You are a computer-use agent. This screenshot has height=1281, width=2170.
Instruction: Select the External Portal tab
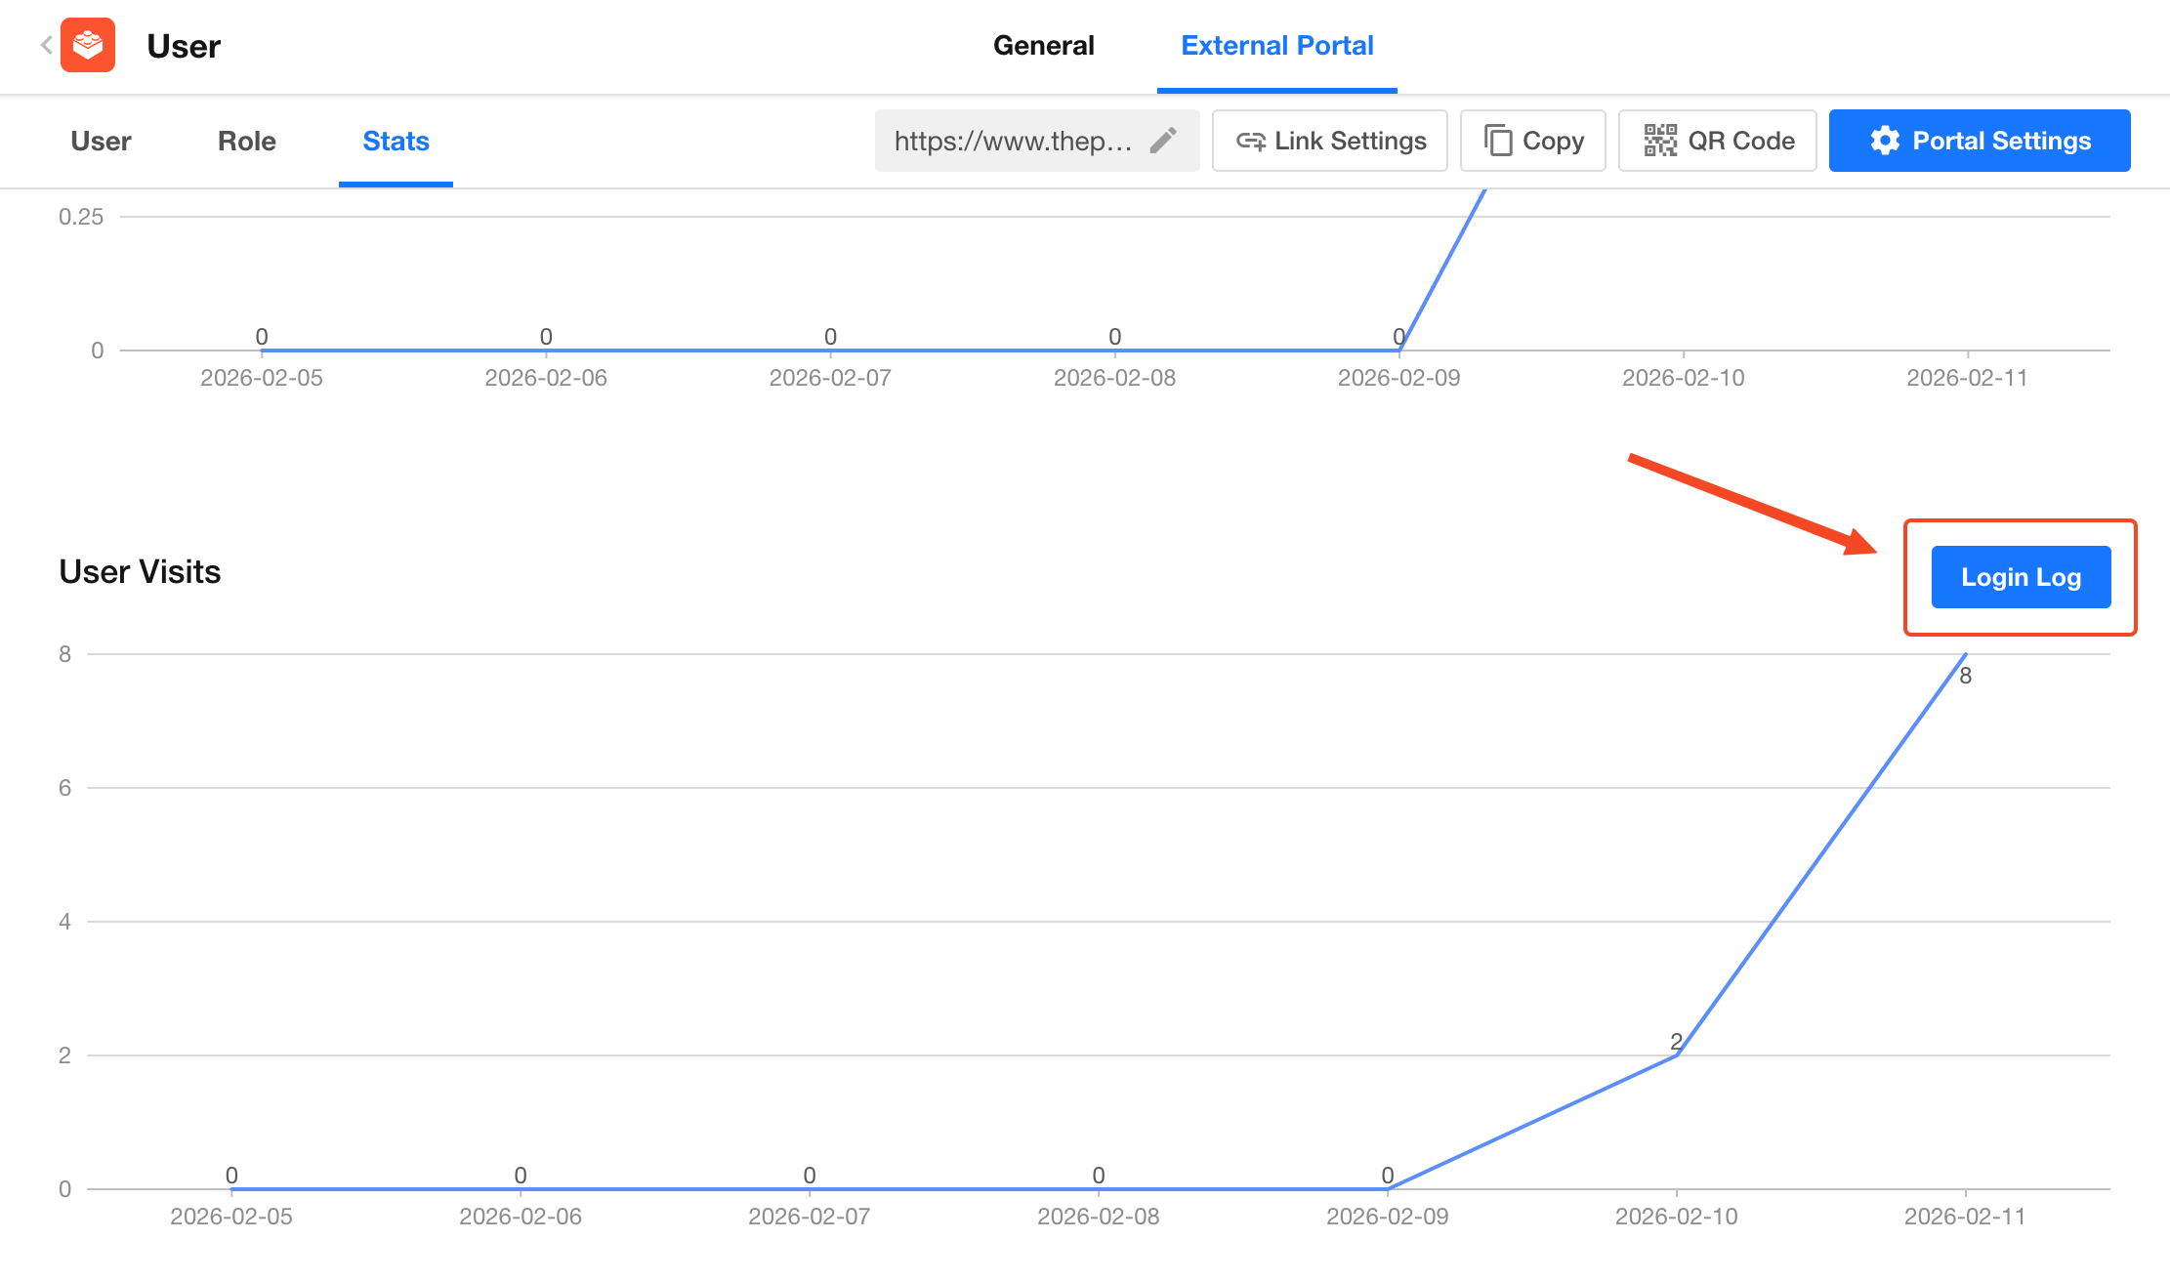[1276, 45]
